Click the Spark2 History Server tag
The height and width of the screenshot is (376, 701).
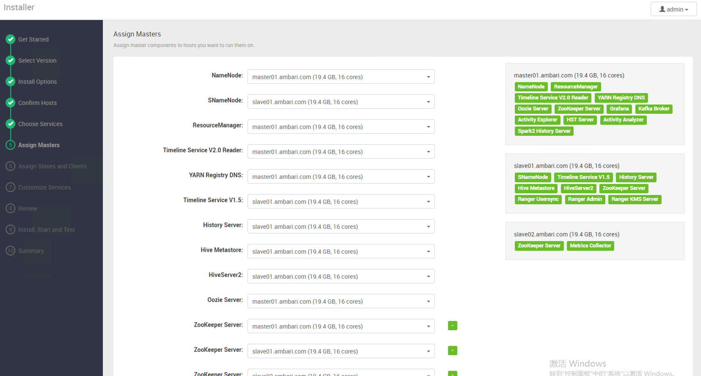tap(544, 131)
